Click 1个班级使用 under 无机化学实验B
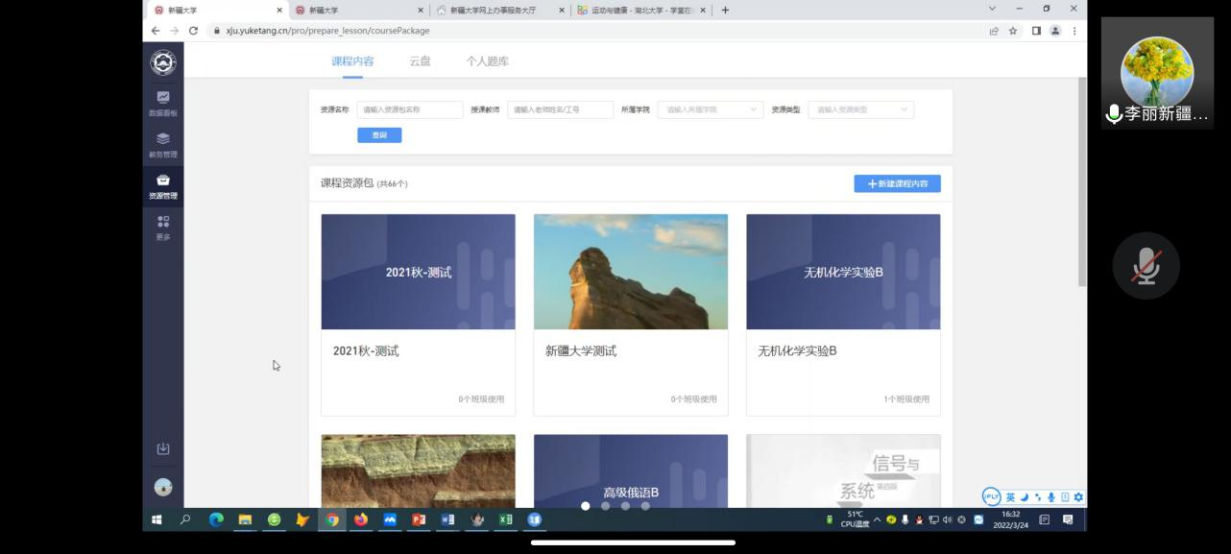 (x=906, y=399)
